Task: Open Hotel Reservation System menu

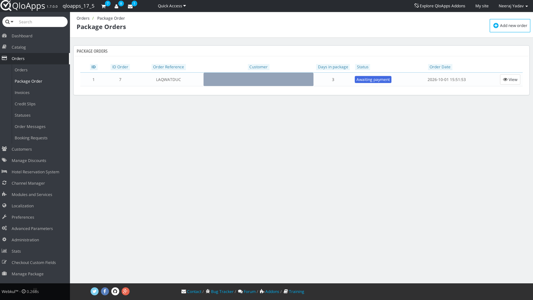Action: pyautogui.click(x=35, y=172)
